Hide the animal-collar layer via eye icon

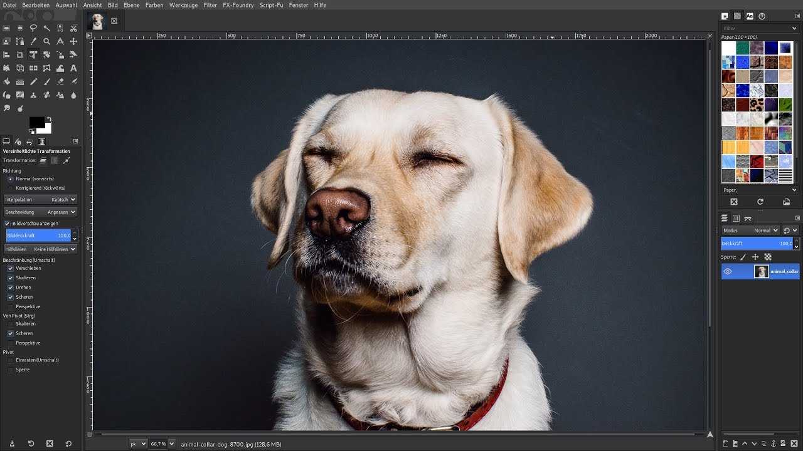728,271
